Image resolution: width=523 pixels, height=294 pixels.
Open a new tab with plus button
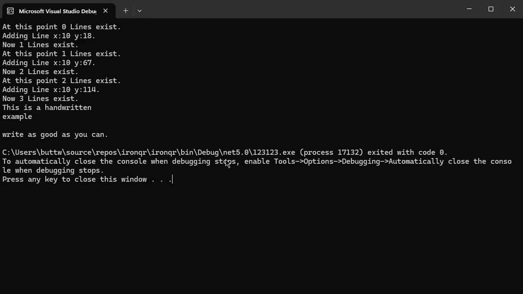[x=125, y=10]
